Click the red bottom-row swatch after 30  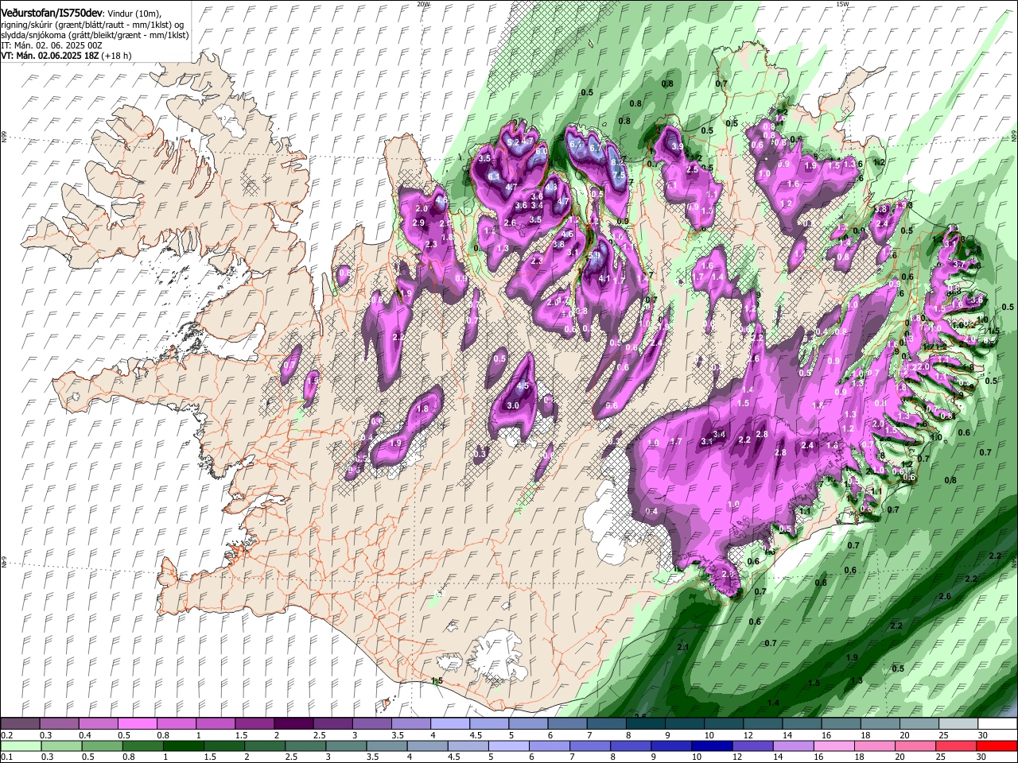tap(997, 746)
